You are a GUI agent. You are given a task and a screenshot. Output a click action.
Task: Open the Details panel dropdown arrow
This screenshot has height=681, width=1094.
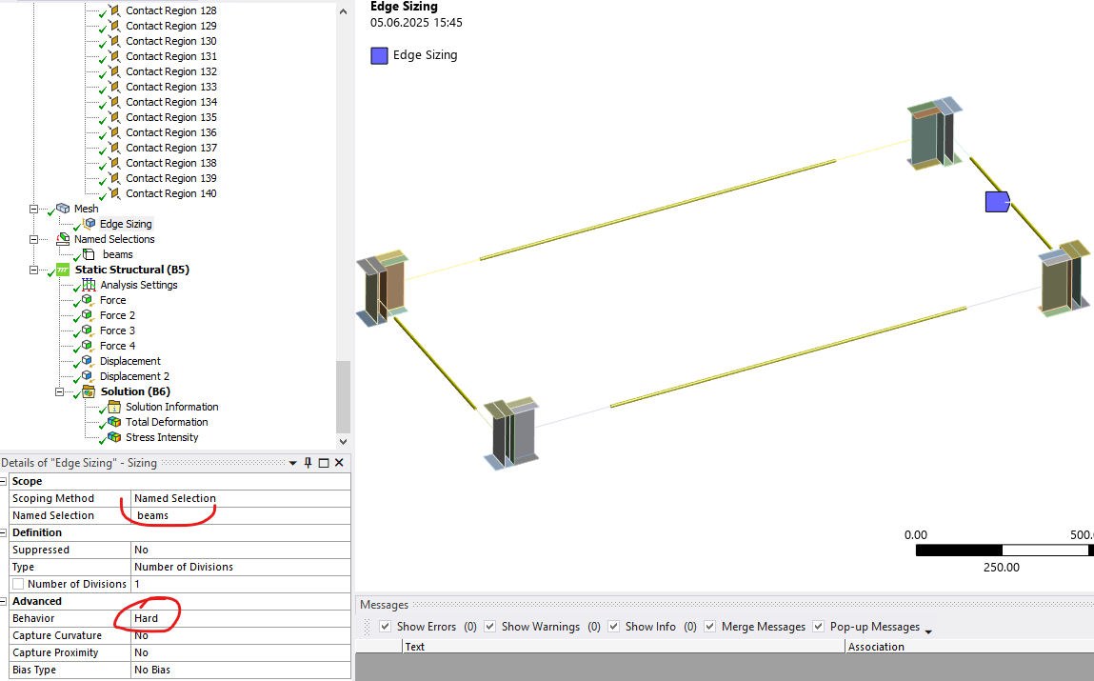point(293,463)
